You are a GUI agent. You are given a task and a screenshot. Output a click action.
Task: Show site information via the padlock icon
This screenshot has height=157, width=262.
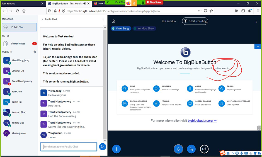pyautogui.click(x=55, y=11)
